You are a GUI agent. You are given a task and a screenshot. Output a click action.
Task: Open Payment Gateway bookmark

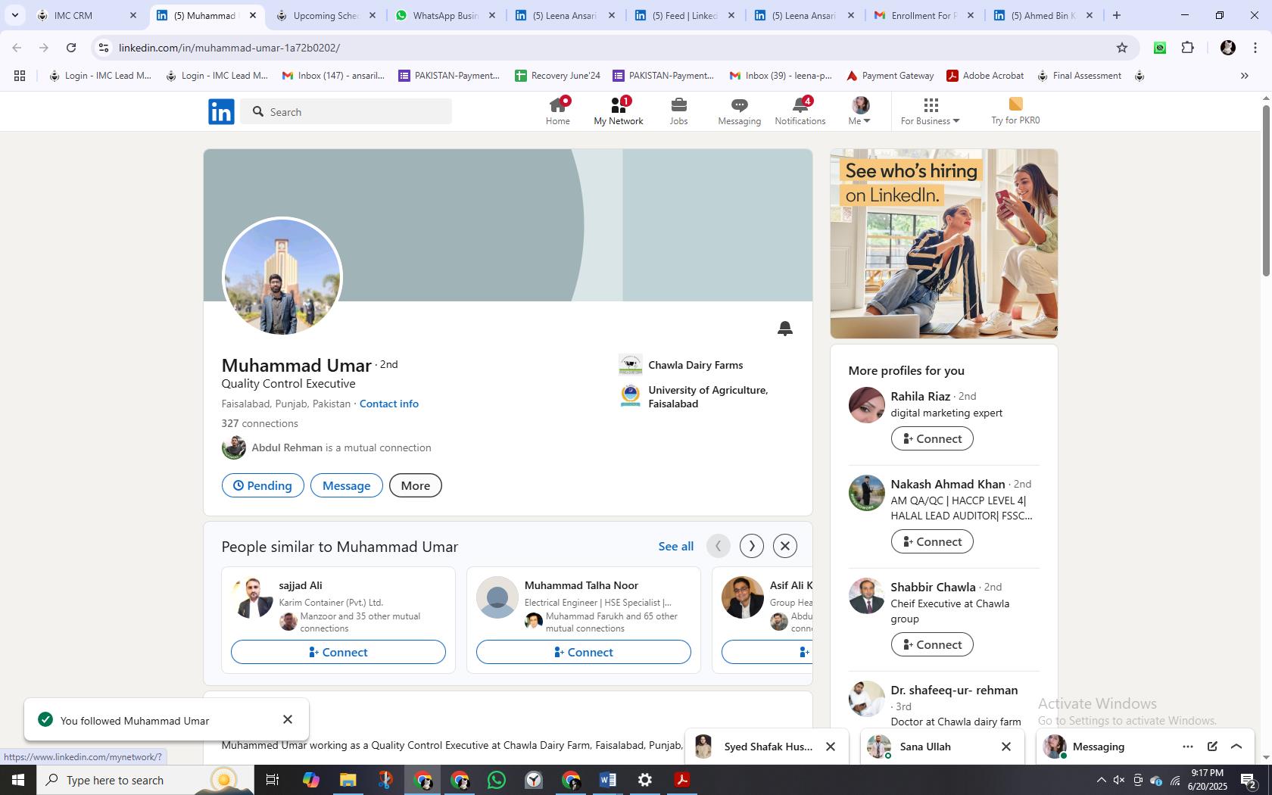tap(890, 76)
